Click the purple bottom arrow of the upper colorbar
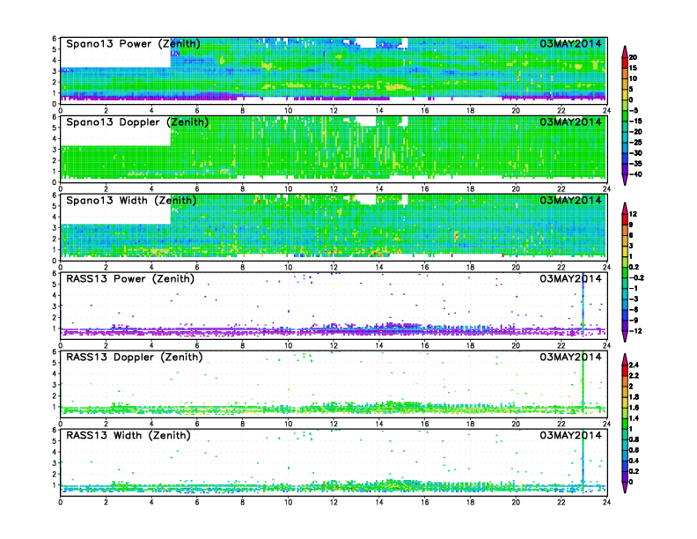697x539 pixels. pyautogui.click(x=624, y=180)
